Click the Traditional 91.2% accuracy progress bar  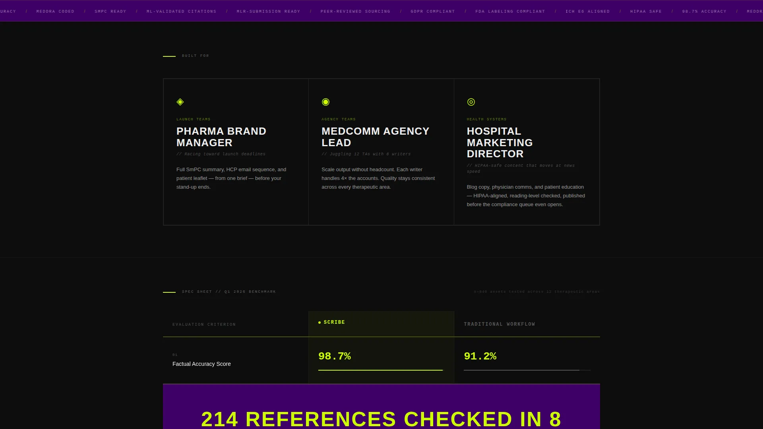click(527, 370)
